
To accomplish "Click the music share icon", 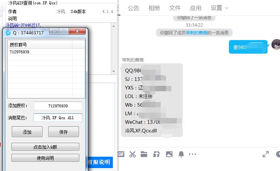I will point(156,154).
